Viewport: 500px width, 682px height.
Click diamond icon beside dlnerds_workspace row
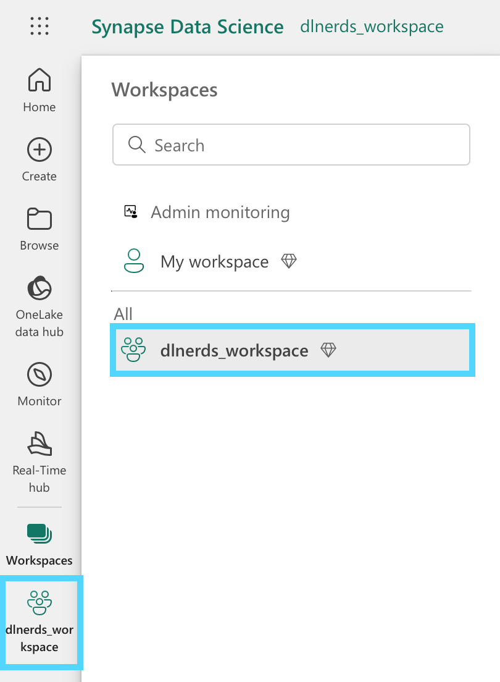(x=328, y=350)
